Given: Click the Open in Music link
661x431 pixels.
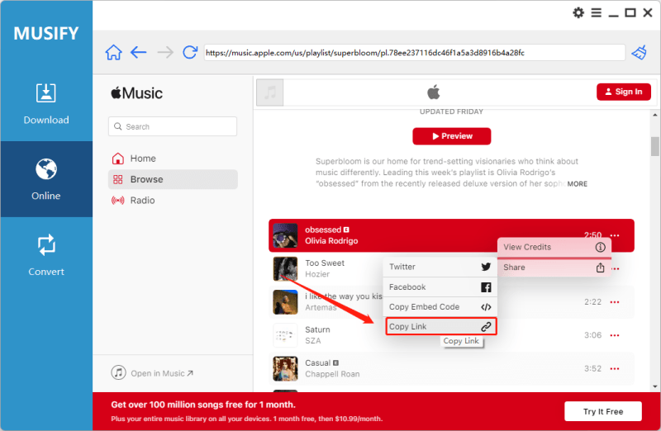Looking at the screenshot, I should pos(152,373).
